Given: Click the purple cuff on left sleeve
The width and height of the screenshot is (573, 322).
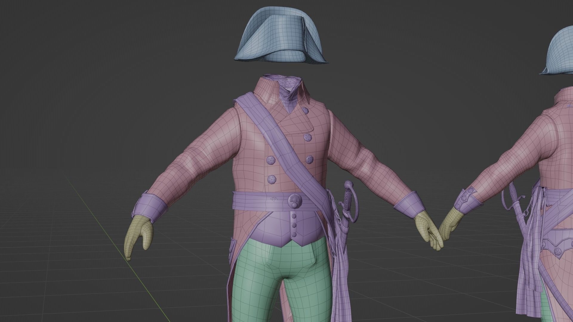Looking at the screenshot, I should click(x=150, y=206).
